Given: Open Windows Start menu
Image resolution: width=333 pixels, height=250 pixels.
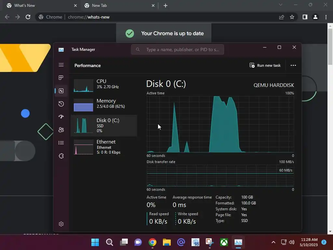Looking at the screenshot, I should coord(95,242).
